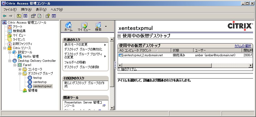The height and width of the screenshot is (117, 256).
Task: Click task pane scrollbar up arrow
Action: (x=112, y=39)
